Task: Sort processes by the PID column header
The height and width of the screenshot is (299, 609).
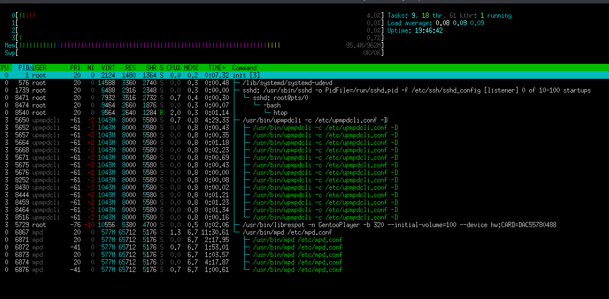Action: (x=23, y=68)
